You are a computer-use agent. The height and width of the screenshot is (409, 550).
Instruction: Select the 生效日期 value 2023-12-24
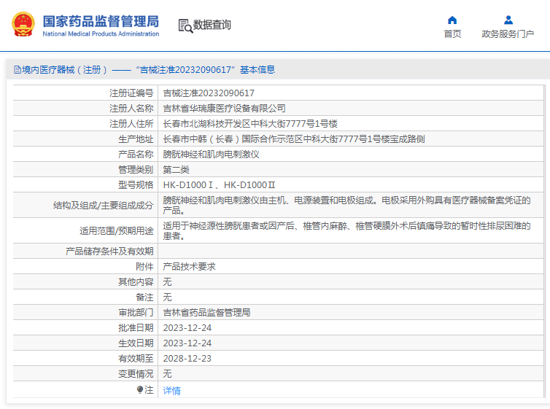187,343
